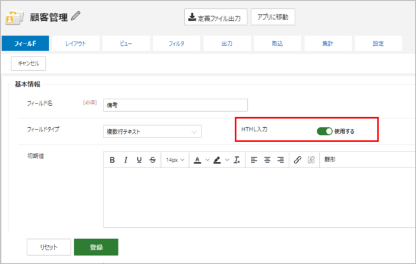416x264 pixels.
Task: Align text right
Action: click(x=281, y=160)
